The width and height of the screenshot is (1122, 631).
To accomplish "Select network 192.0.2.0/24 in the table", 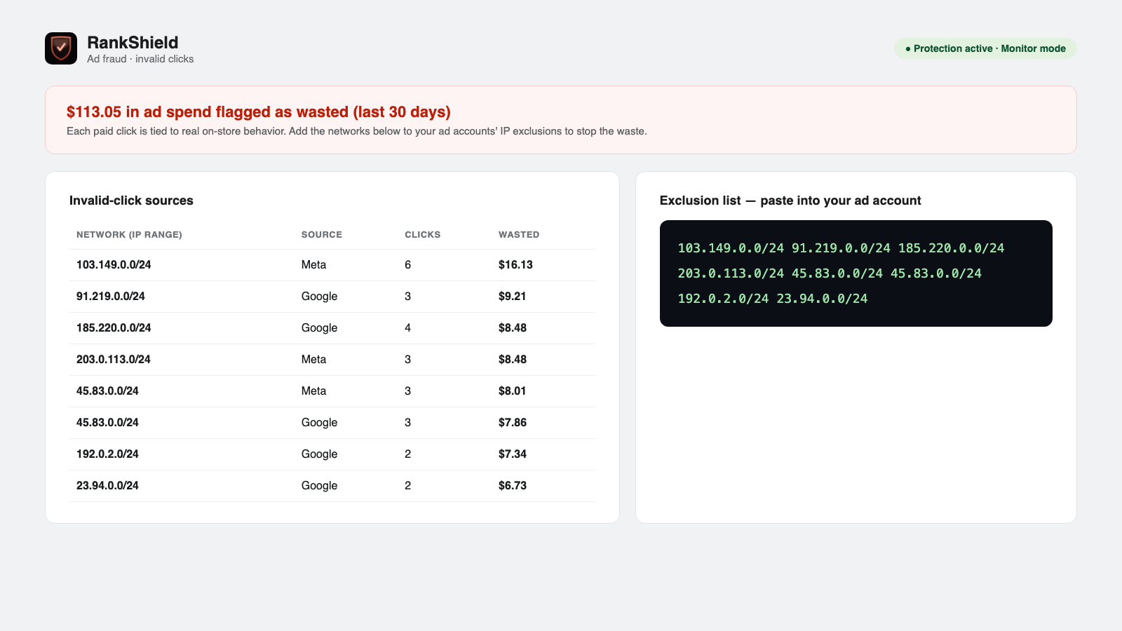I will [x=107, y=454].
